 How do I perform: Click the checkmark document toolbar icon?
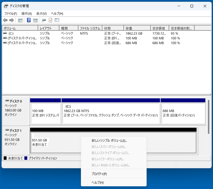[50, 20]
